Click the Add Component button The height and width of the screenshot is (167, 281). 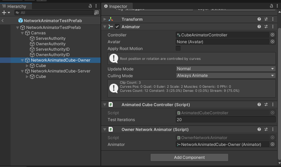pyautogui.click(x=189, y=157)
